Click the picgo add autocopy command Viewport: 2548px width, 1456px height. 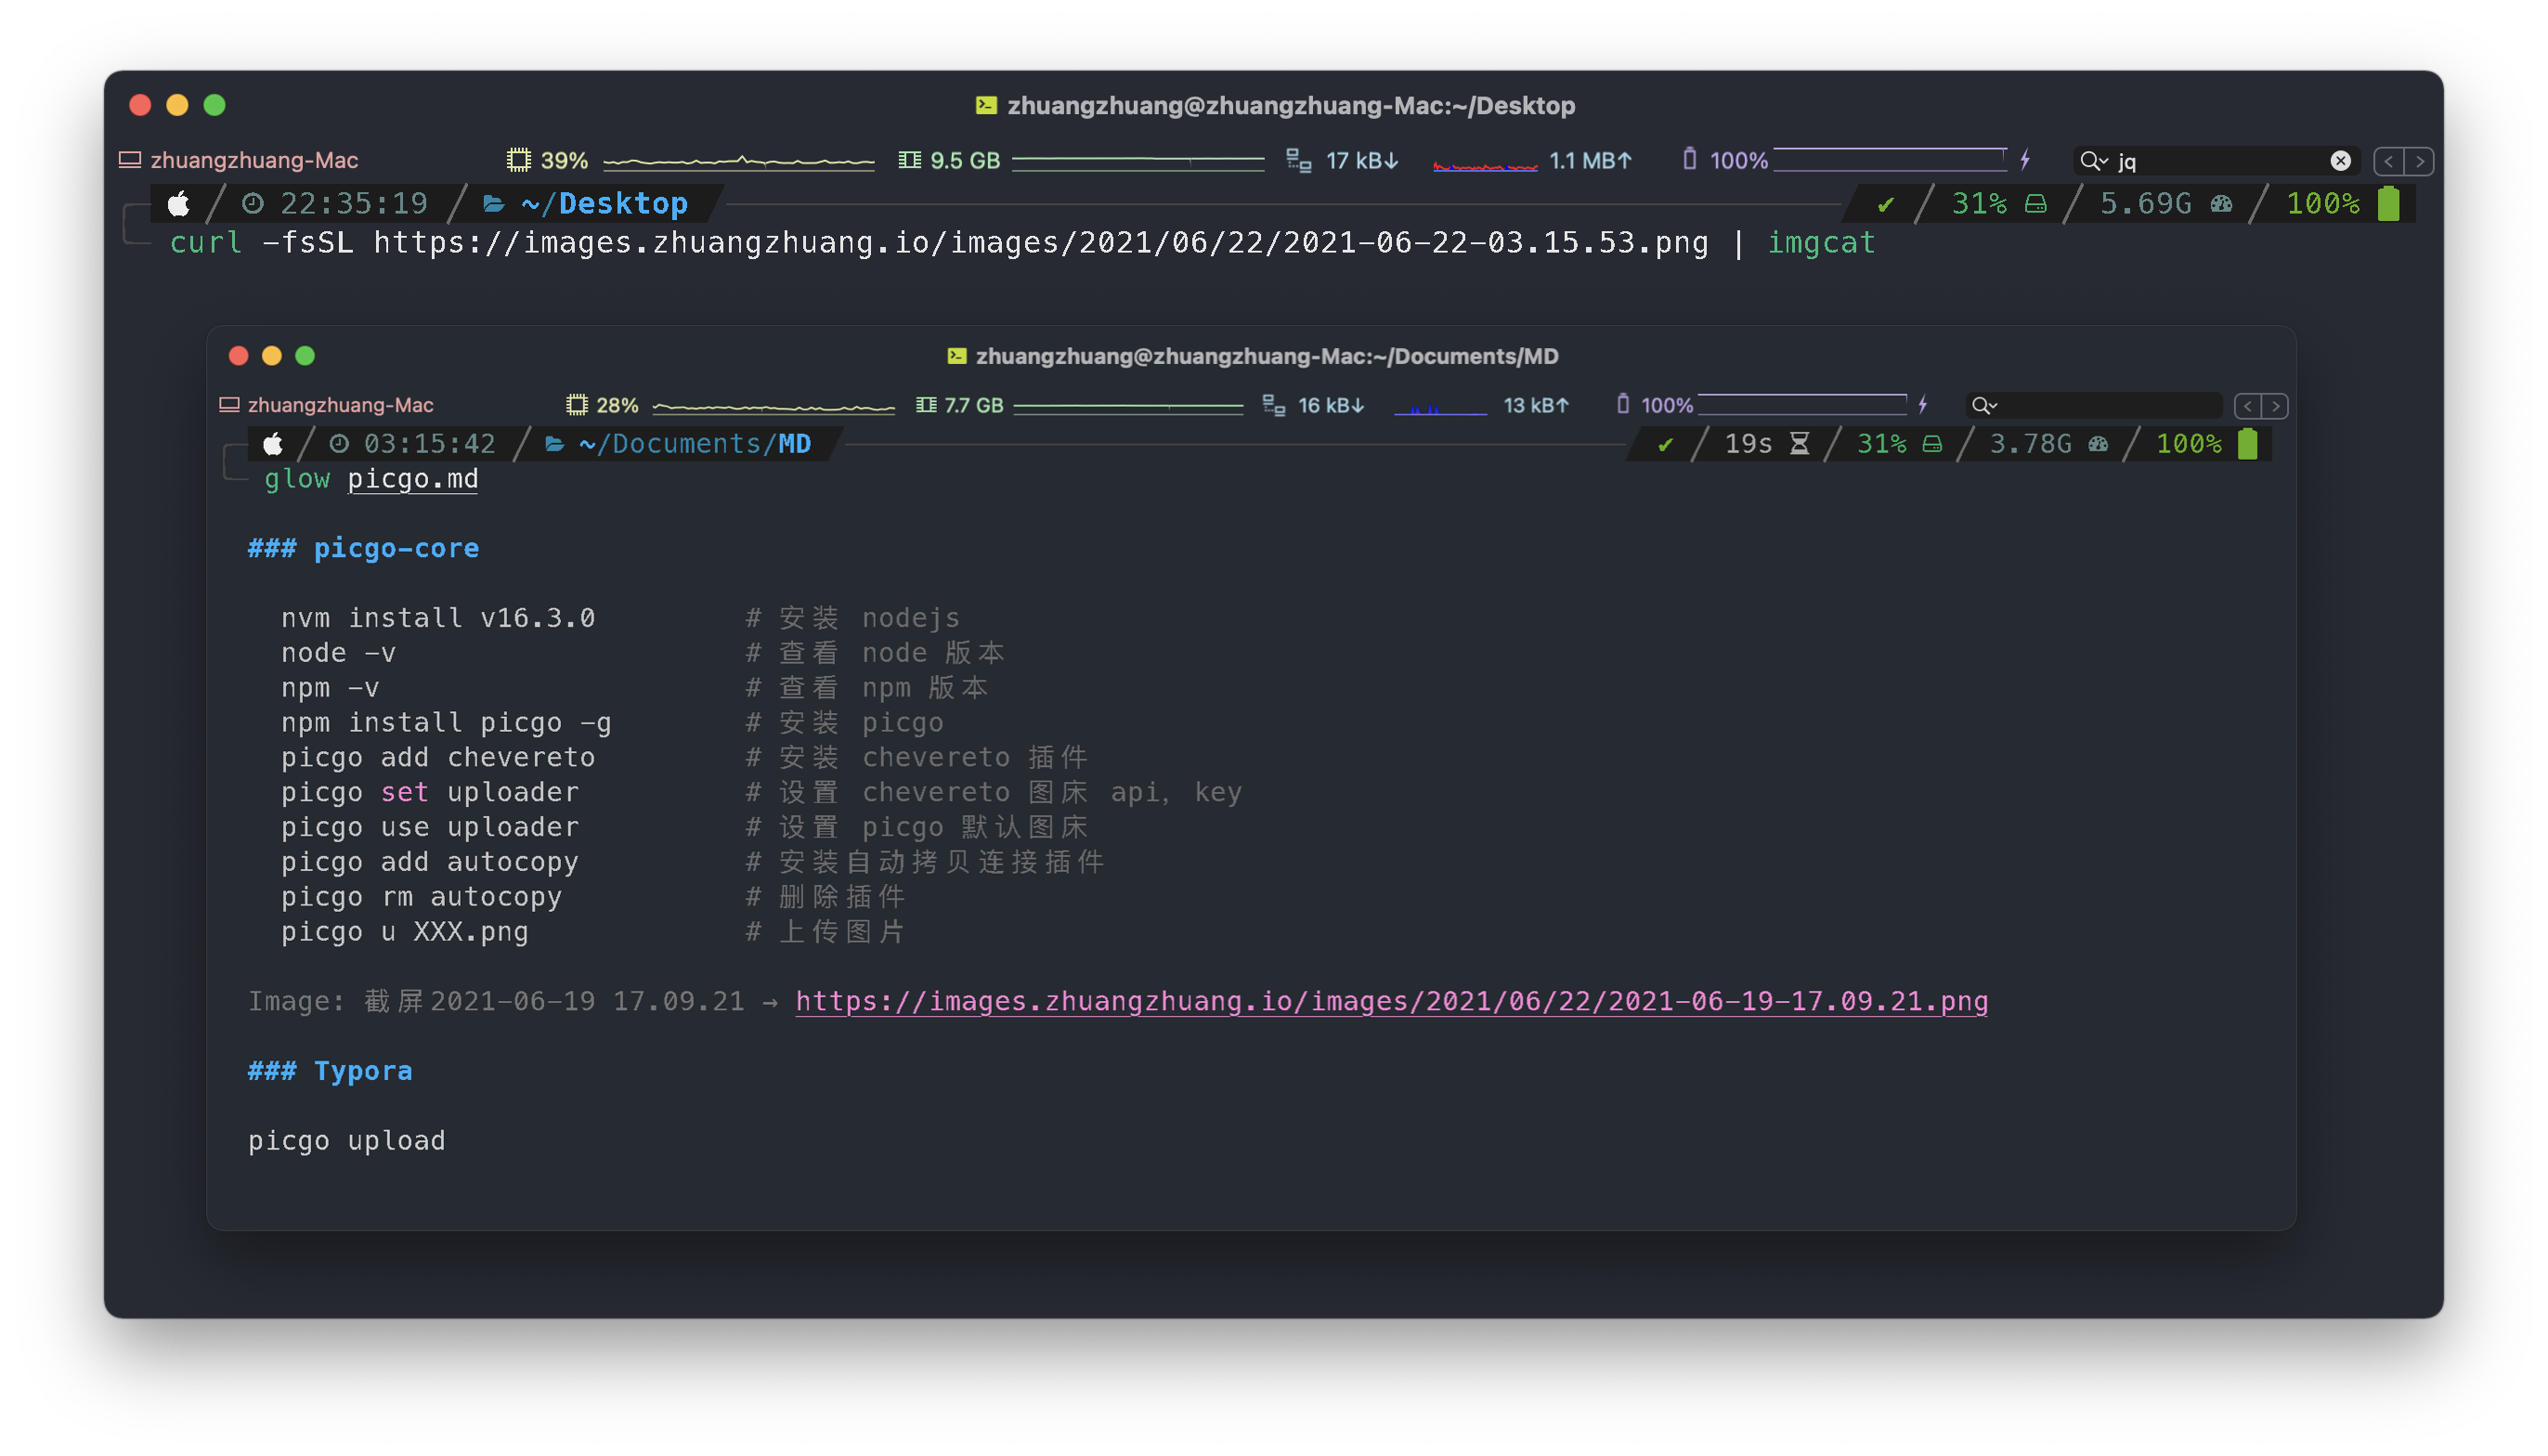[x=430, y=862]
